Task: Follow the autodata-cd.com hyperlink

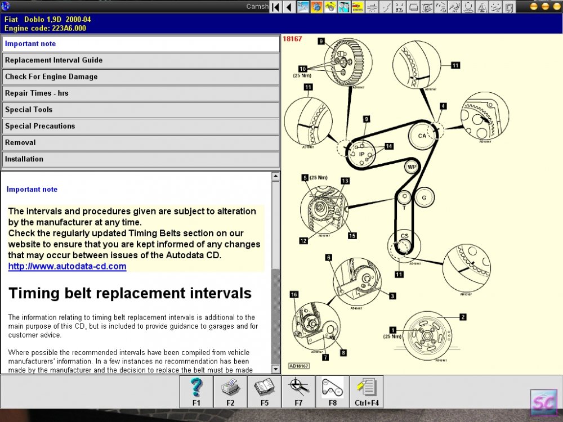Action: click(67, 266)
